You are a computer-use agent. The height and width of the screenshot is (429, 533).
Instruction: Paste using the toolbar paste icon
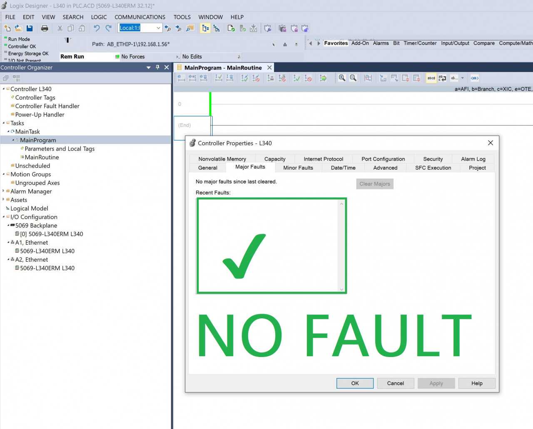click(x=82, y=28)
